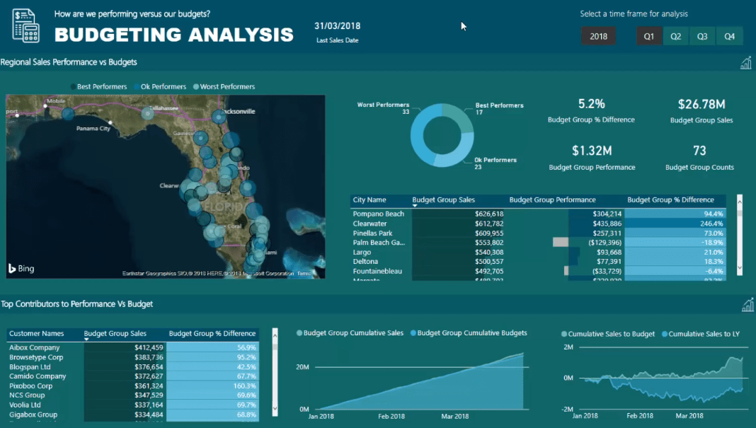Select Pixoboo Corp customer row
Image resolution: width=756 pixels, height=428 pixels.
tap(133, 386)
